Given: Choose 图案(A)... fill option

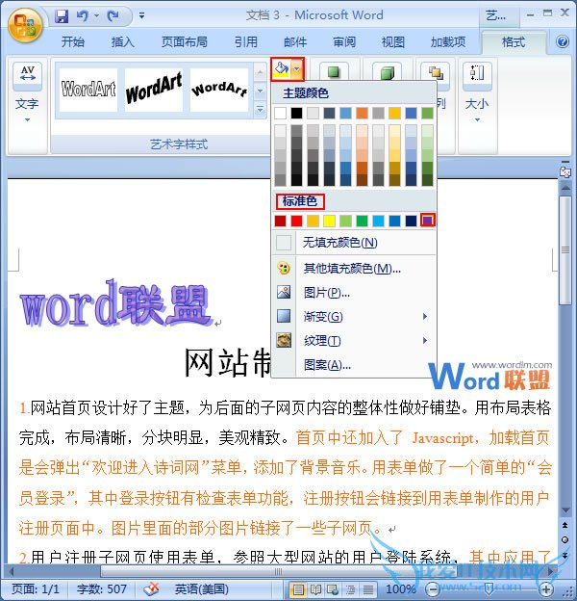Looking at the screenshot, I should pyautogui.click(x=354, y=365).
